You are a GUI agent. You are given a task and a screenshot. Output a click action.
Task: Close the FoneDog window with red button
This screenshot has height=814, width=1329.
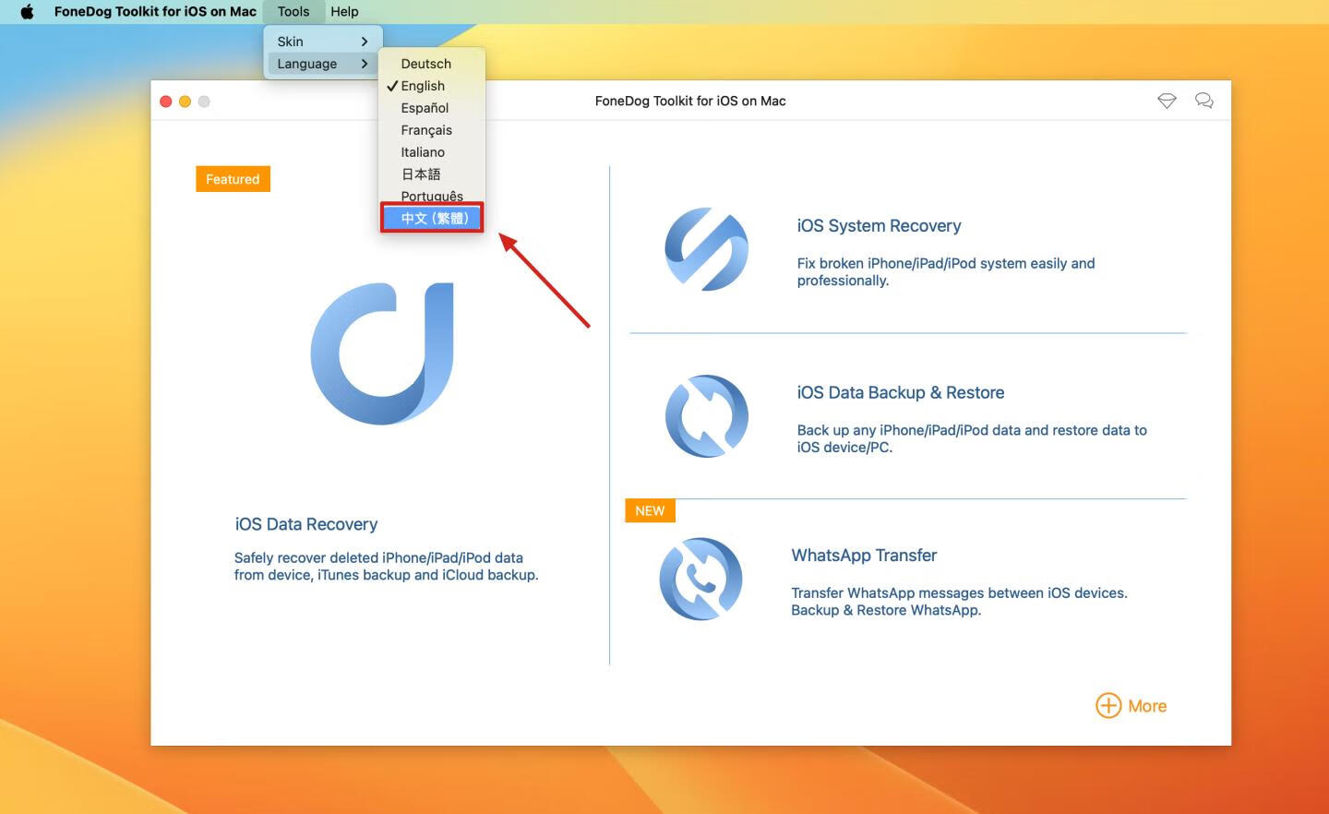point(166,102)
